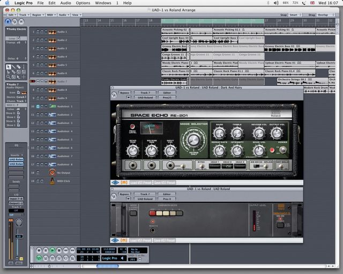The image size is (343, 274).
Task: Toggle the mute button on the Audio 1 track
Action: point(38,32)
